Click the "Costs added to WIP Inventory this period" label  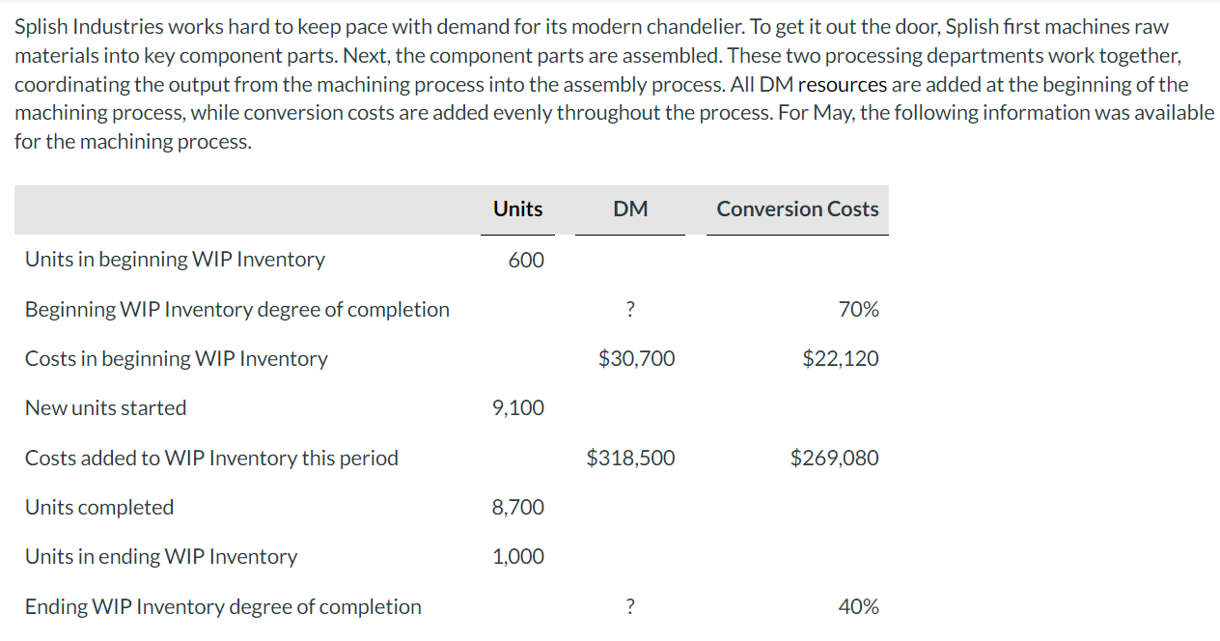[211, 459]
